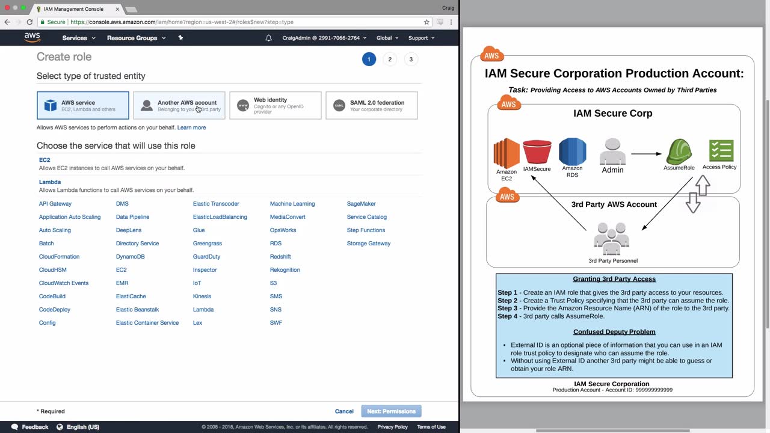Click the IAMSecure bucket icon in the diagram
Viewport: 770px width, 433px height.
537,152
